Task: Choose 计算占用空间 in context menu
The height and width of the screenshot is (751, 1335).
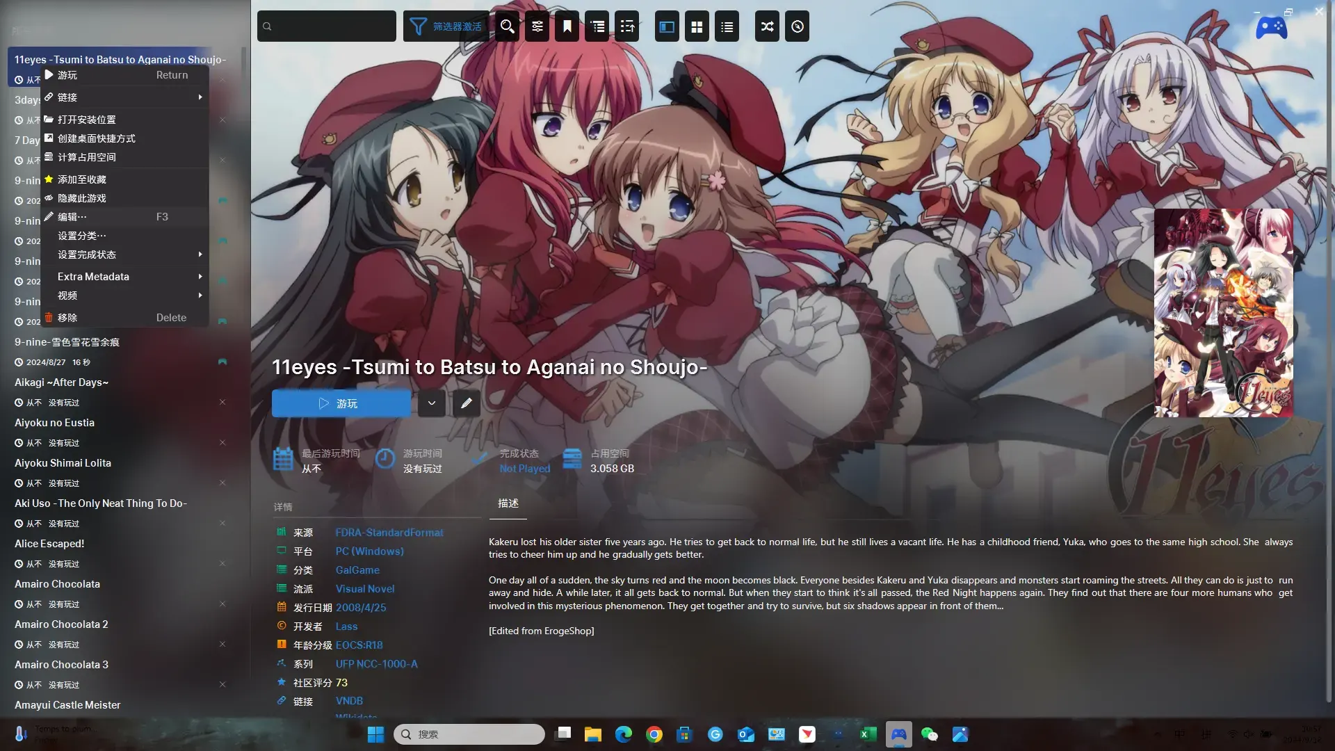Action: click(x=125, y=157)
